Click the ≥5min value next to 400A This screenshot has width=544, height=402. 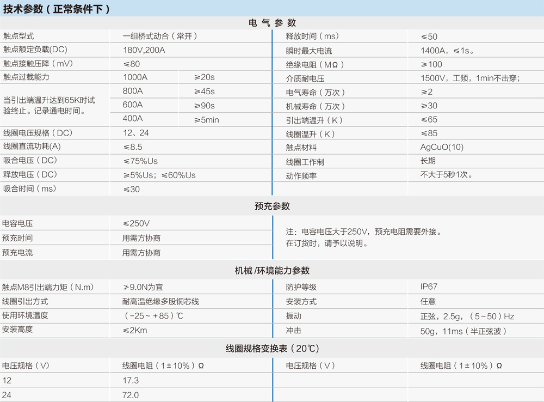(204, 119)
